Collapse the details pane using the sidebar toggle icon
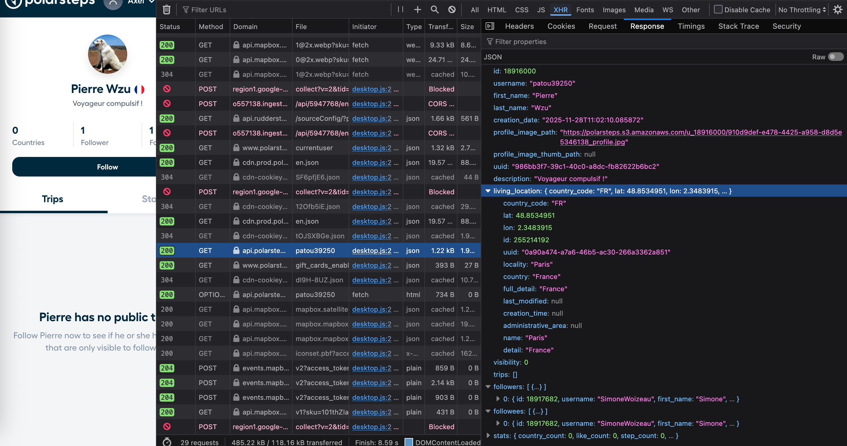 [490, 26]
